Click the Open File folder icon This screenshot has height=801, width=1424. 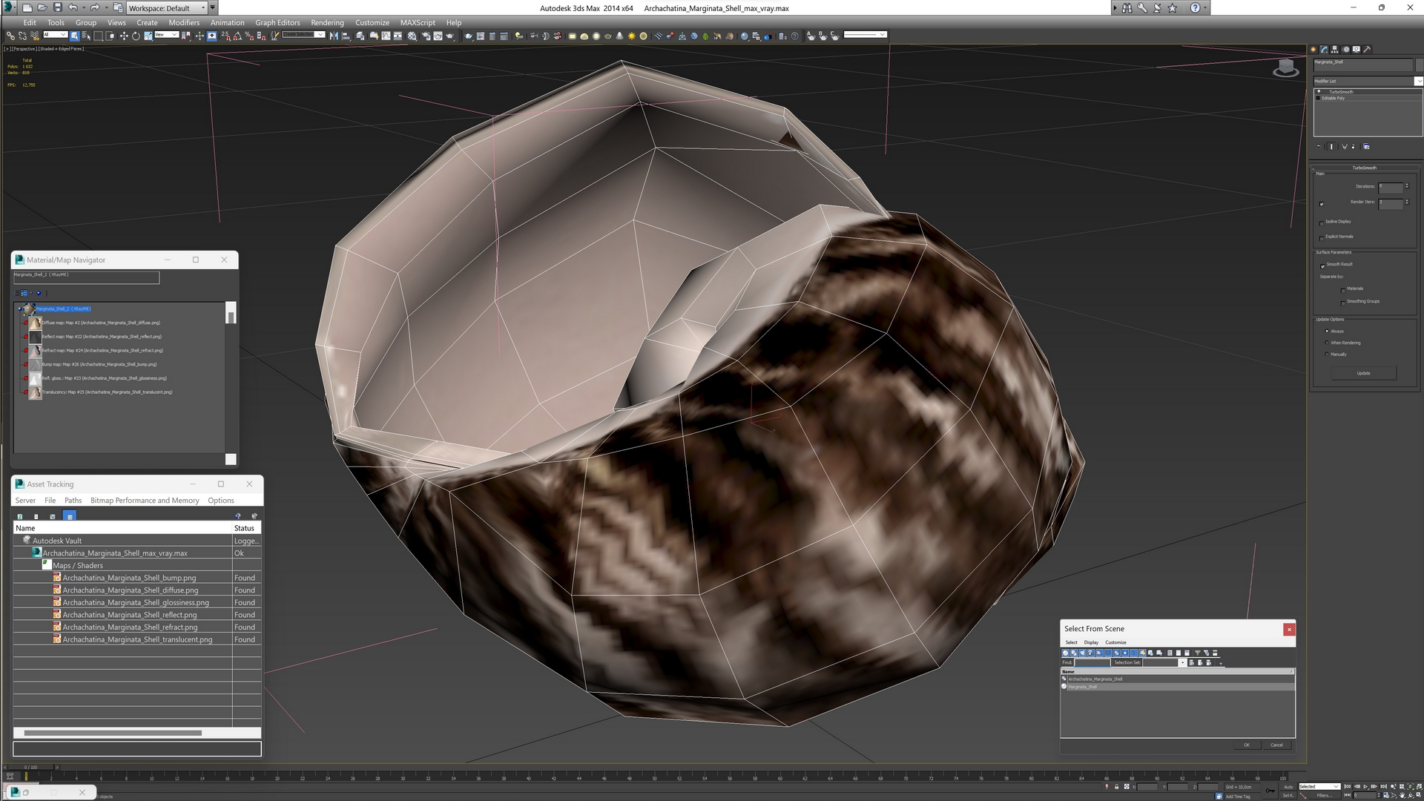[42, 7]
